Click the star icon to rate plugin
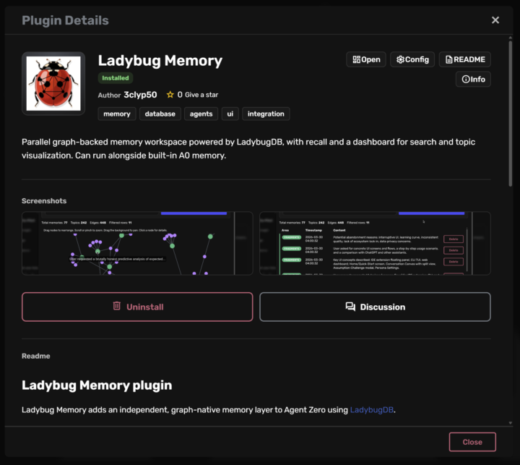 pos(170,95)
